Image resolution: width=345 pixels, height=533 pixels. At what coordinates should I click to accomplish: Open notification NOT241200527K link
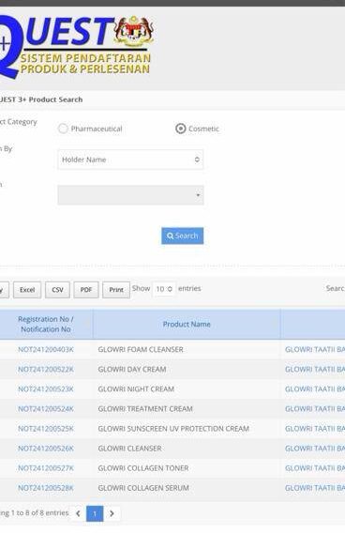click(46, 468)
